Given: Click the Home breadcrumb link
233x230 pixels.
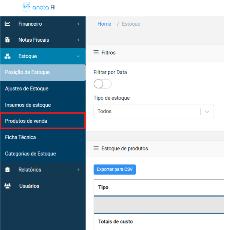Looking at the screenshot, I should pyautogui.click(x=104, y=24).
